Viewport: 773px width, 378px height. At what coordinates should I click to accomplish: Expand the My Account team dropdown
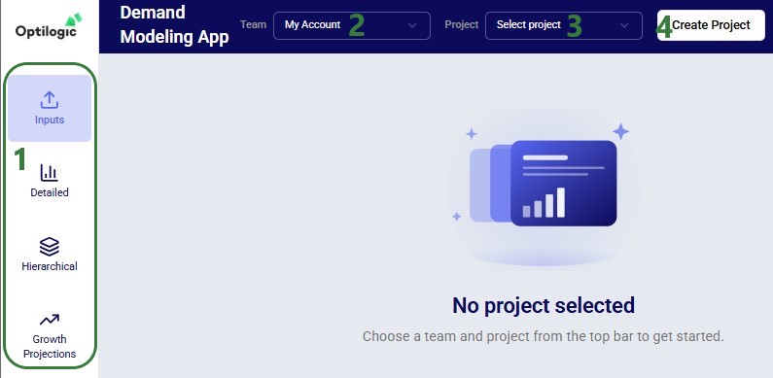point(352,25)
